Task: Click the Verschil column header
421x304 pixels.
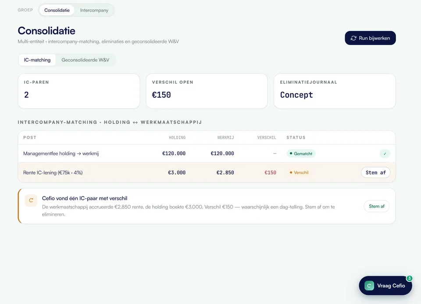Action: (x=267, y=137)
